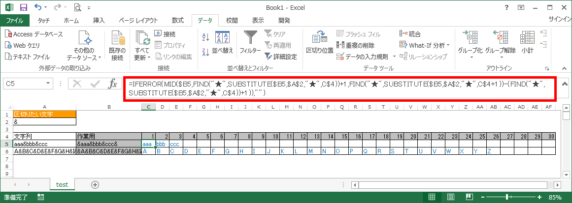Screen dimensions: 572x203
Task: Open the Name Box dropdown arrow
Action: tap(48, 84)
